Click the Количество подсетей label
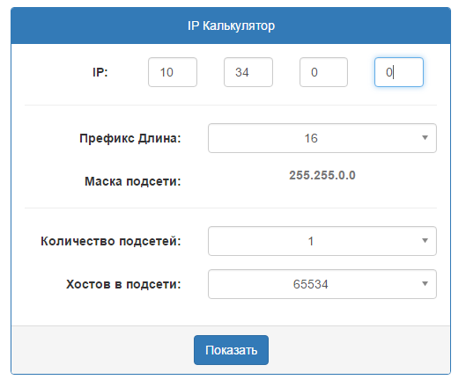 [111, 241]
